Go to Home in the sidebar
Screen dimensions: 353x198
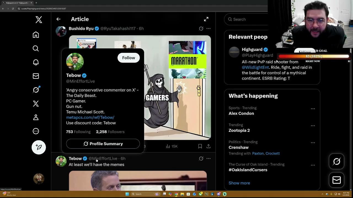[36, 35]
